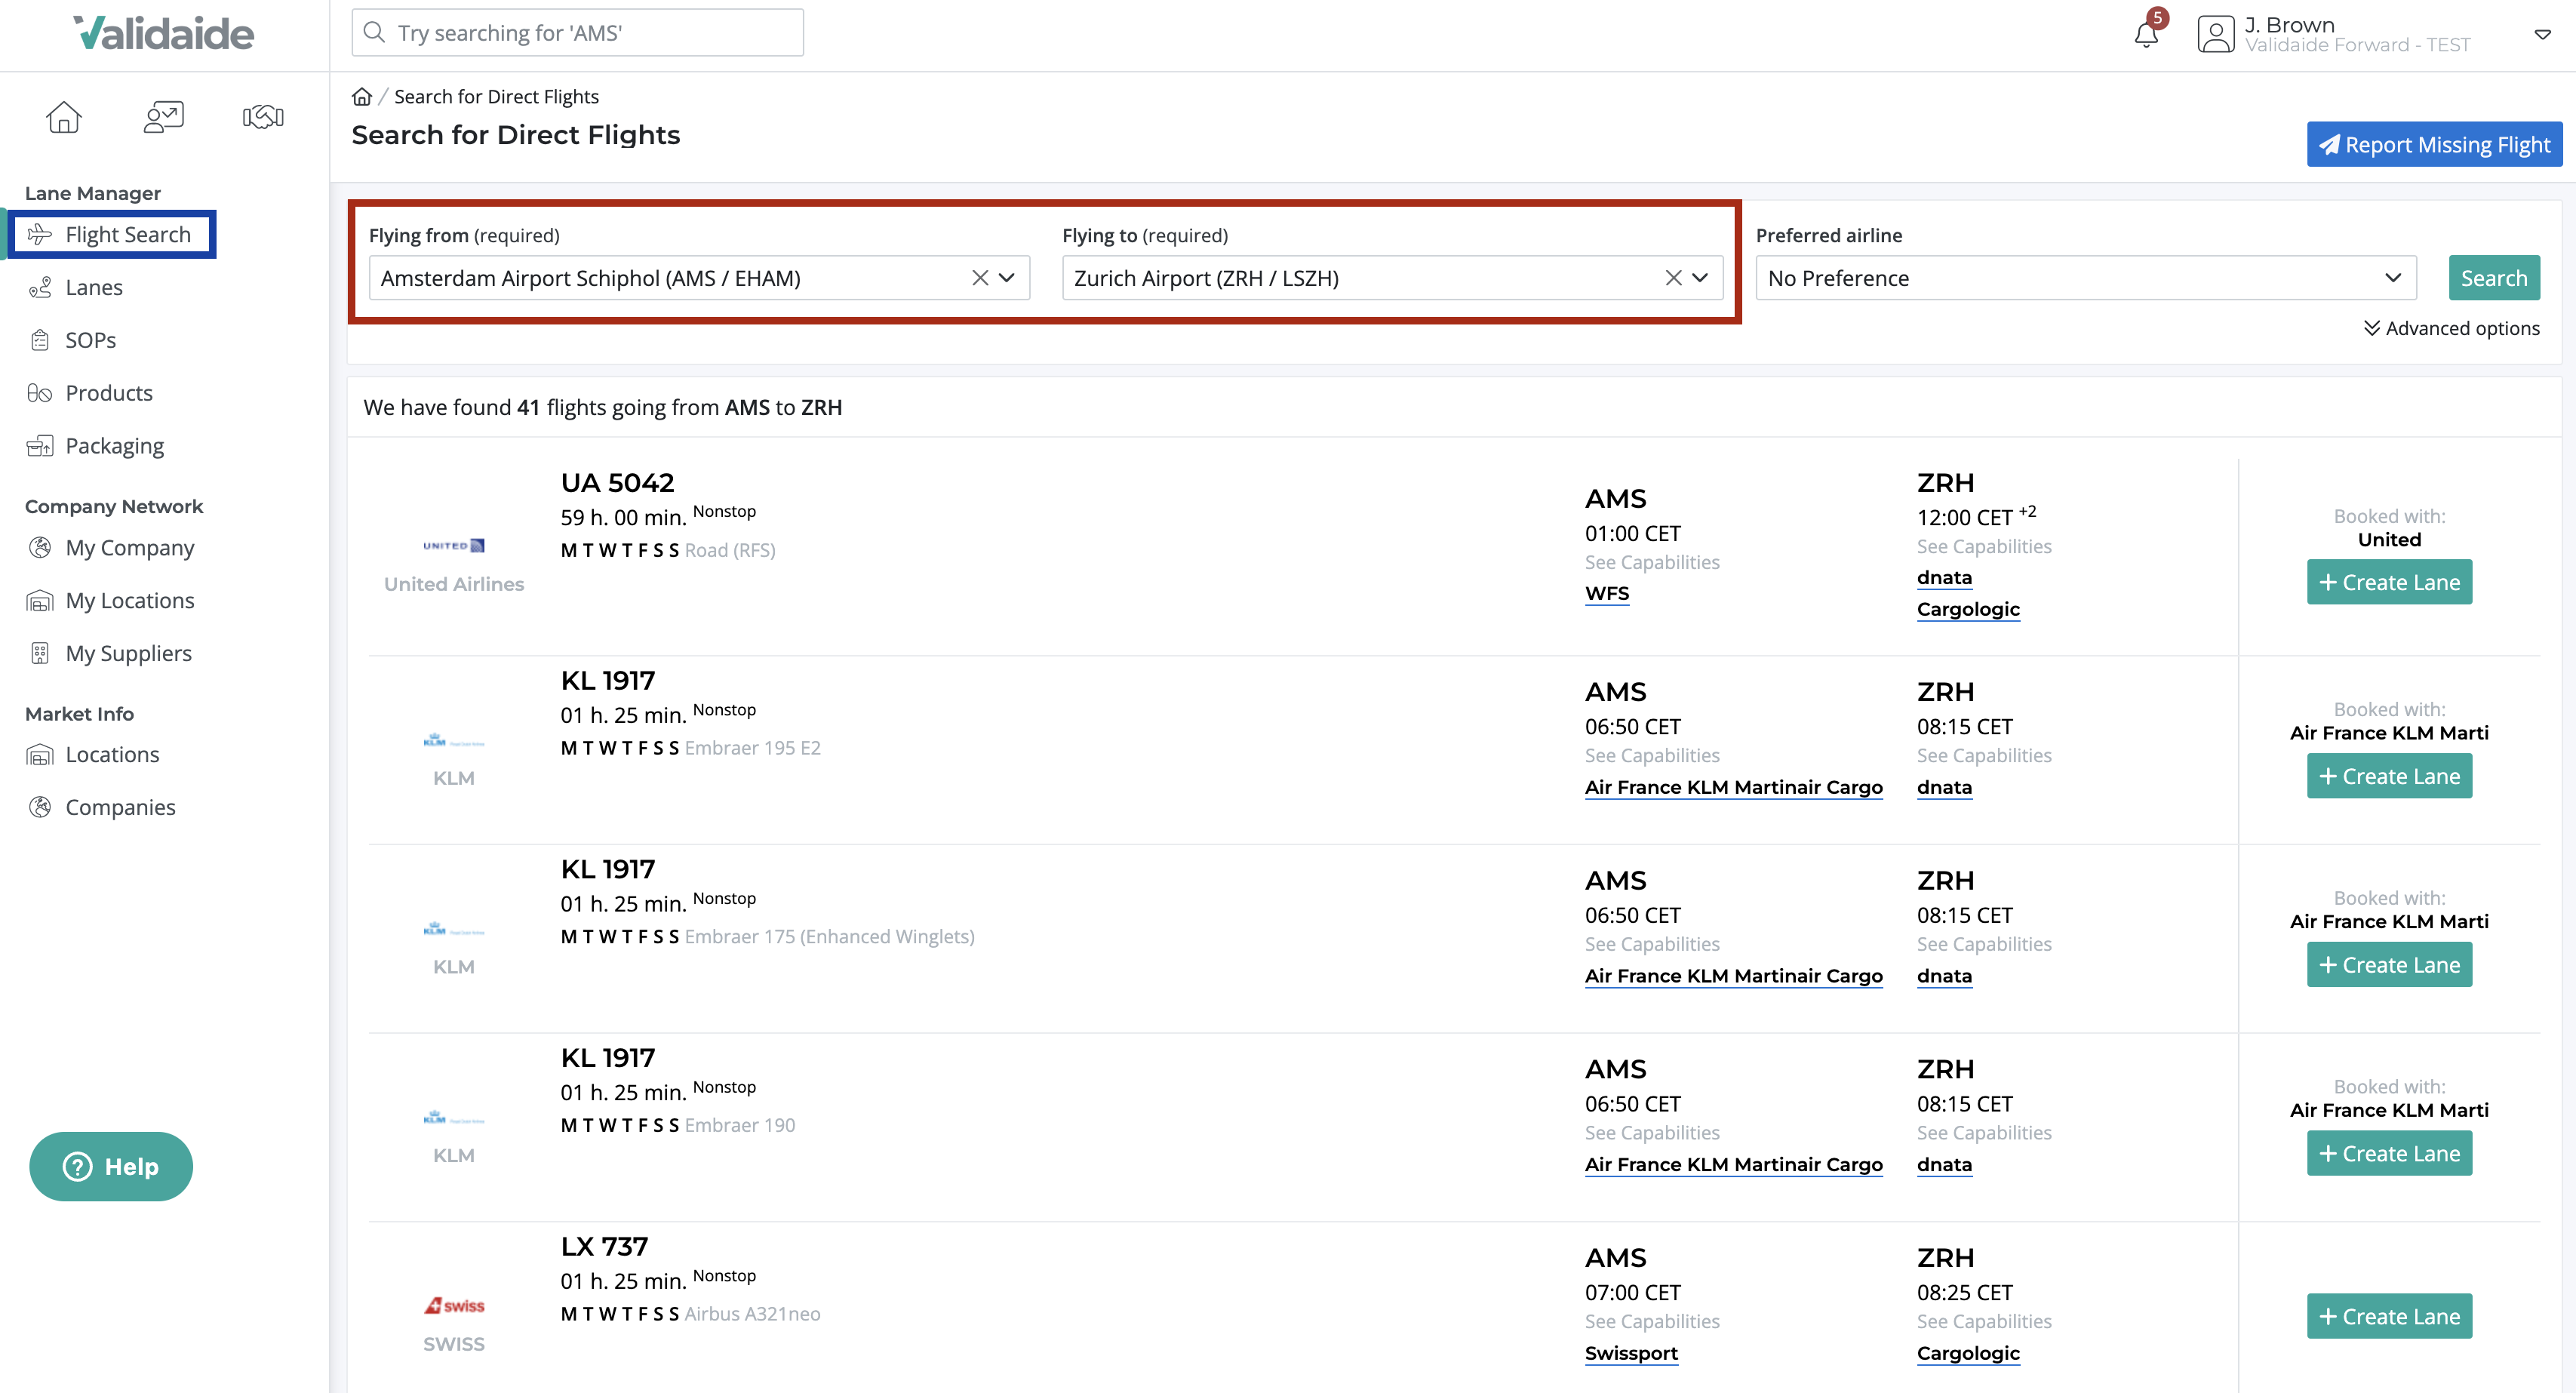Clear the Flying from airport selection
Screen dimensions: 2576x1393
point(980,278)
